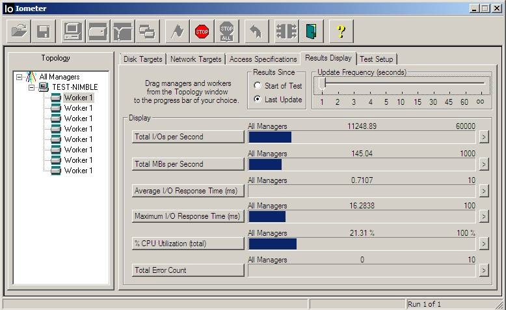Start the tests with the green flag icon
This screenshot has width=506, height=310.
pyautogui.click(x=176, y=31)
